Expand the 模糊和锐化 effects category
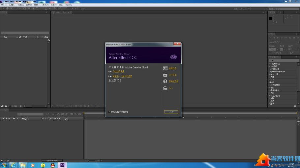The width and height of the screenshot is (300, 168). (269, 90)
